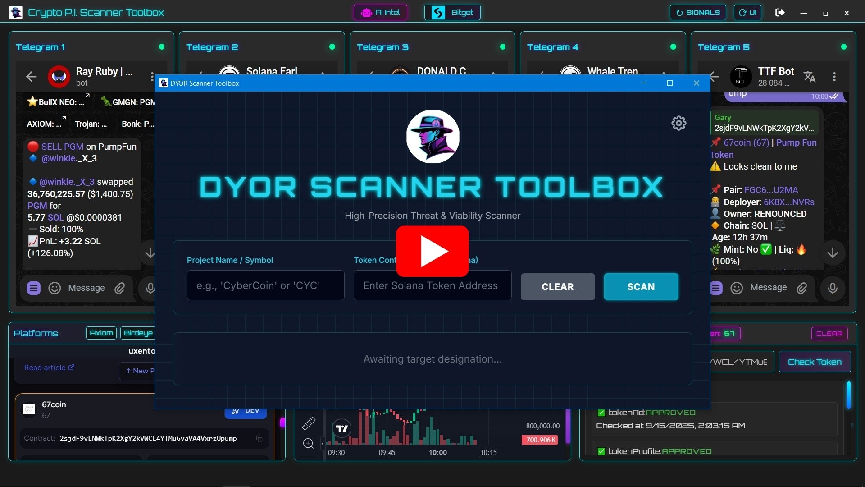This screenshot has height=487, width=865.
Task: Open the 67coin (67) link in Telegram 5
Action: tap(747, 142)
